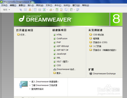Click 打开... under recent items
Viewport: 127px width, 98px height.
coord(23,35)
